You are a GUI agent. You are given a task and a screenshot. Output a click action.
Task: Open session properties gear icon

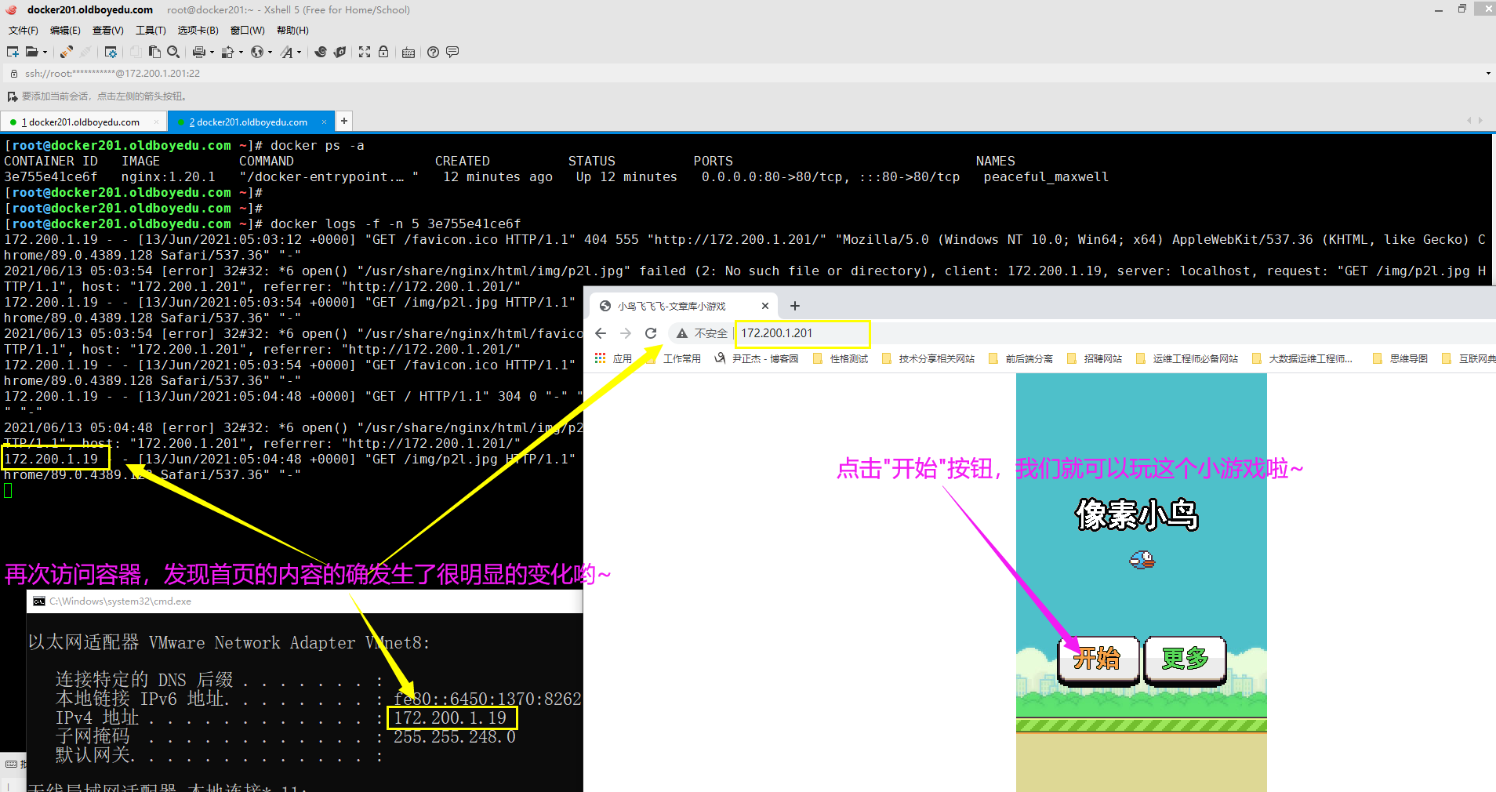111,52
